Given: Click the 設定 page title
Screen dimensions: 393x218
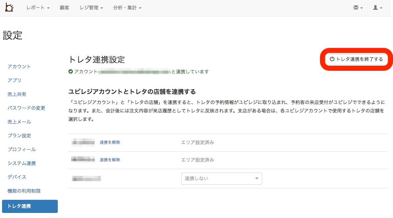Looking at the screenshot, I should 13,35.
